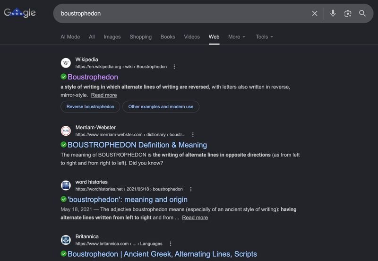Switch to the AI Mode tab
This screenshot has height=261, width=378.
(70, 37)
